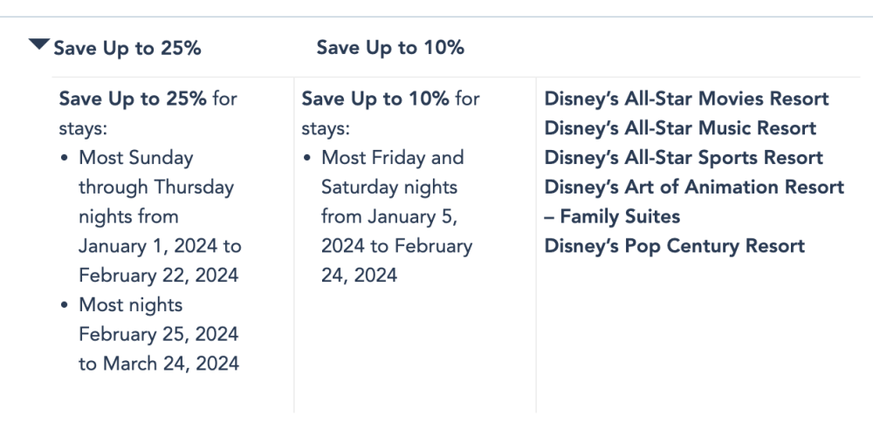Click the January 1, 2024 date text
Viewport: 873px width, 436px height.
148,246
